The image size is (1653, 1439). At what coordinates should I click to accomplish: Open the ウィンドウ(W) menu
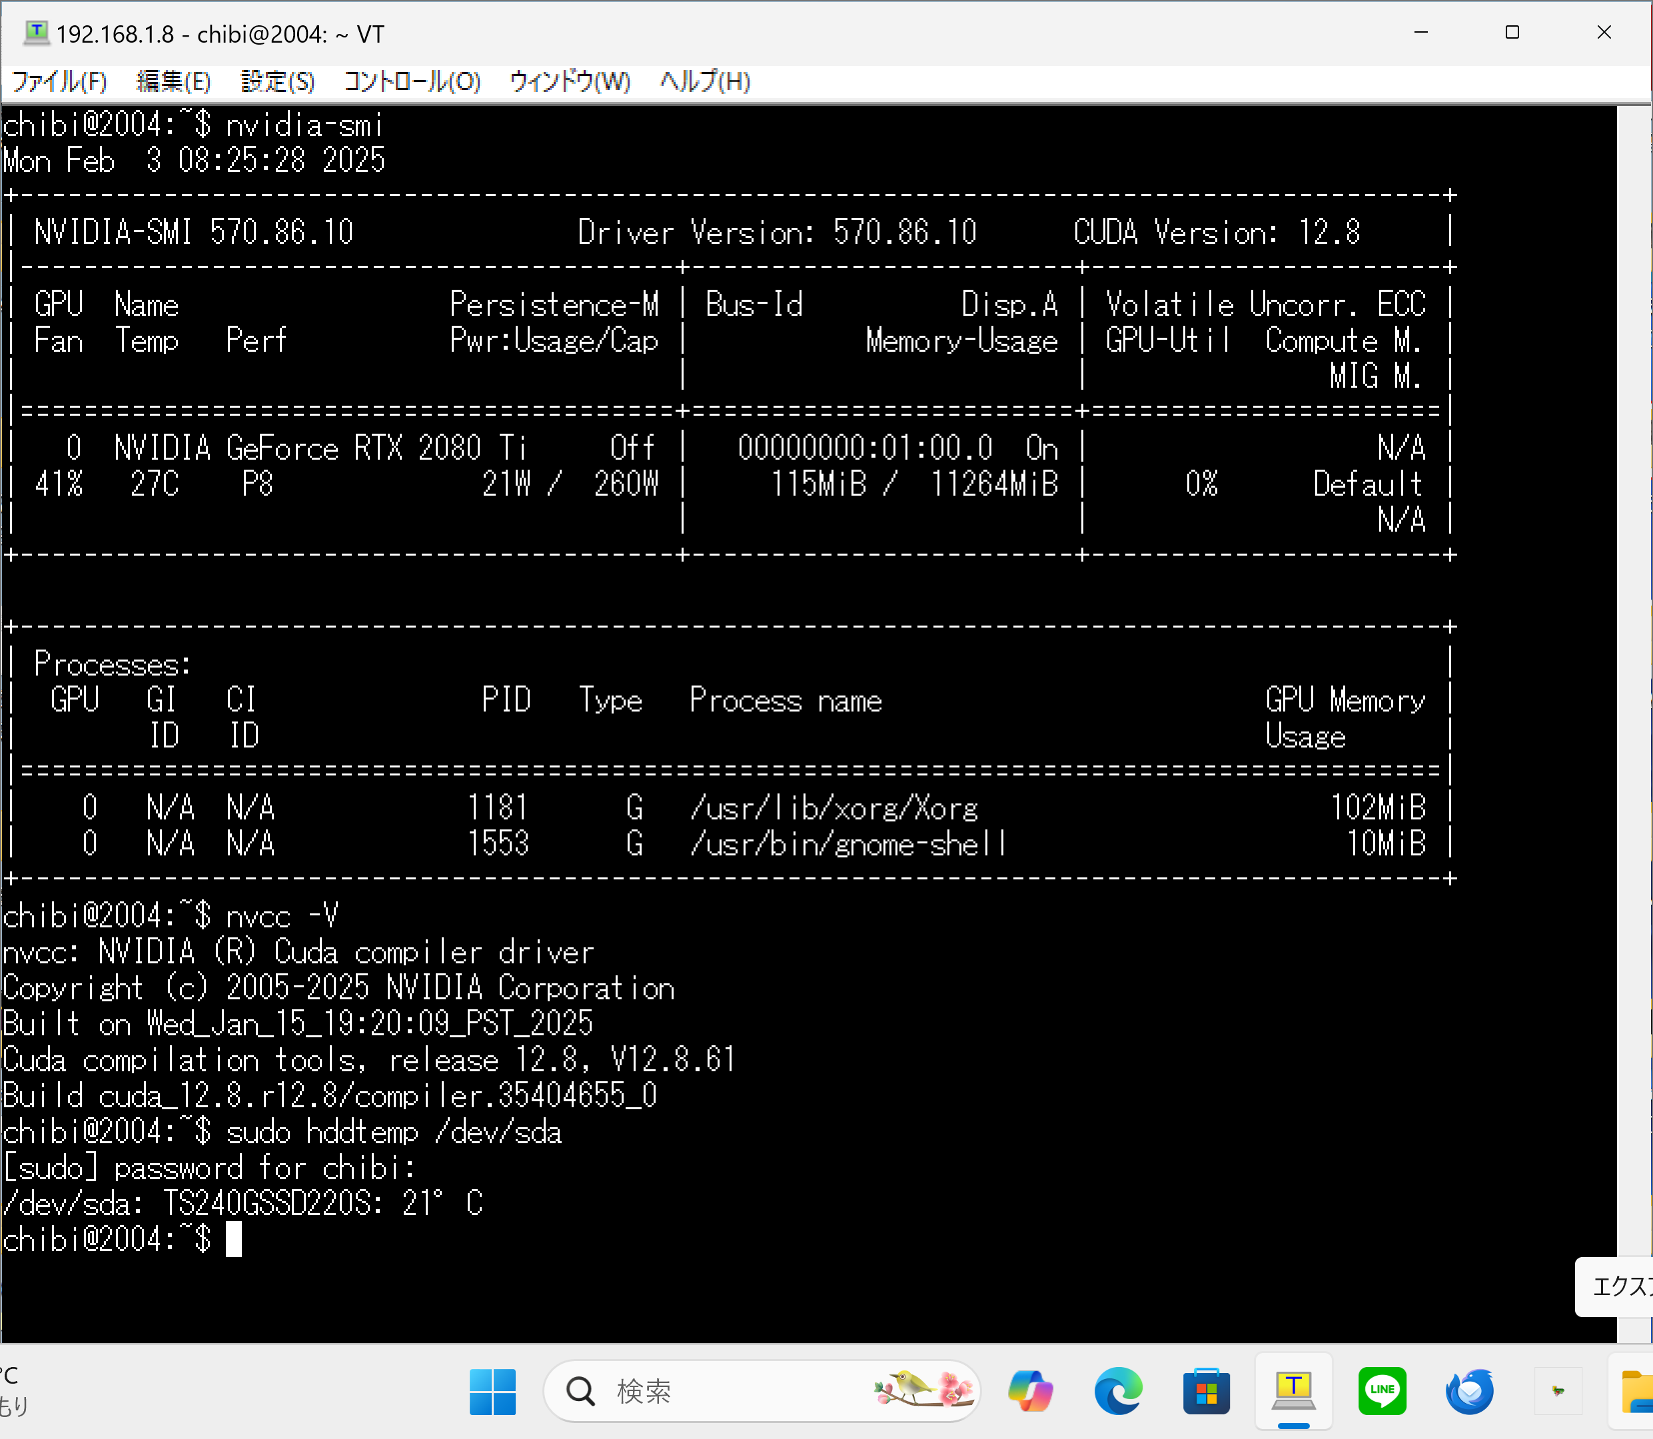570,81
